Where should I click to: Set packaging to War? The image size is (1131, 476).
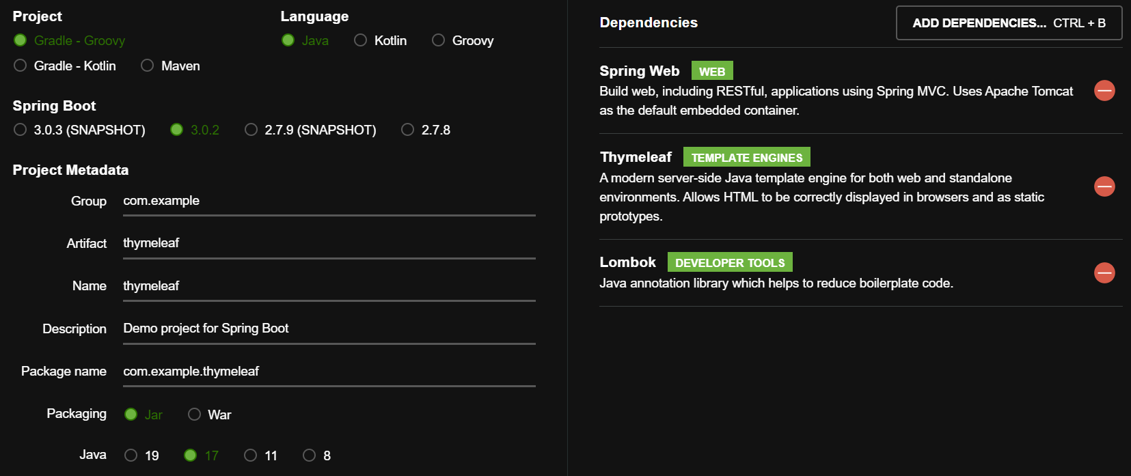[x=210, y=415]
